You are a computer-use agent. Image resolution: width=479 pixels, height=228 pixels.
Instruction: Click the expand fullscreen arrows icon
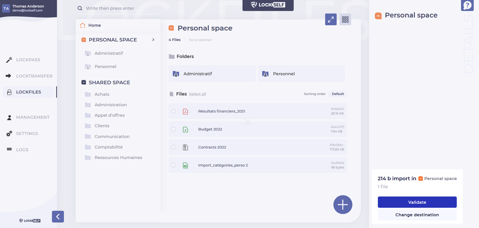tap(331, 19)
